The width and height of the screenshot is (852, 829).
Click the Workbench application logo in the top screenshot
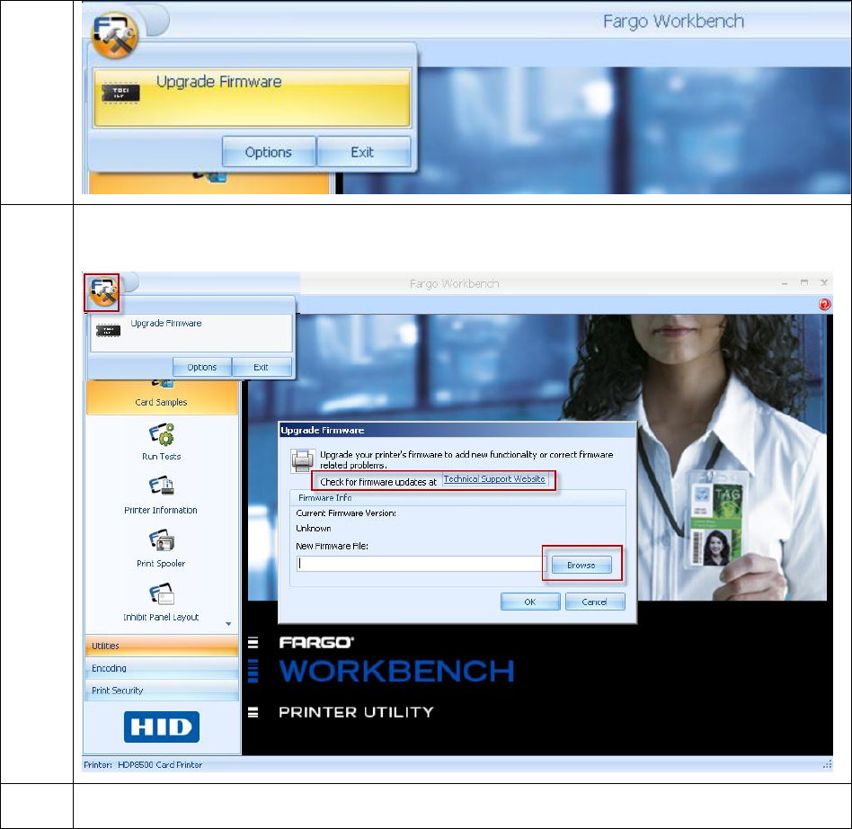(x=115, y=35)
